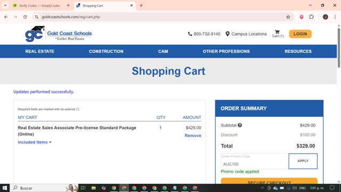Open the notification center icon

(332, 188)
